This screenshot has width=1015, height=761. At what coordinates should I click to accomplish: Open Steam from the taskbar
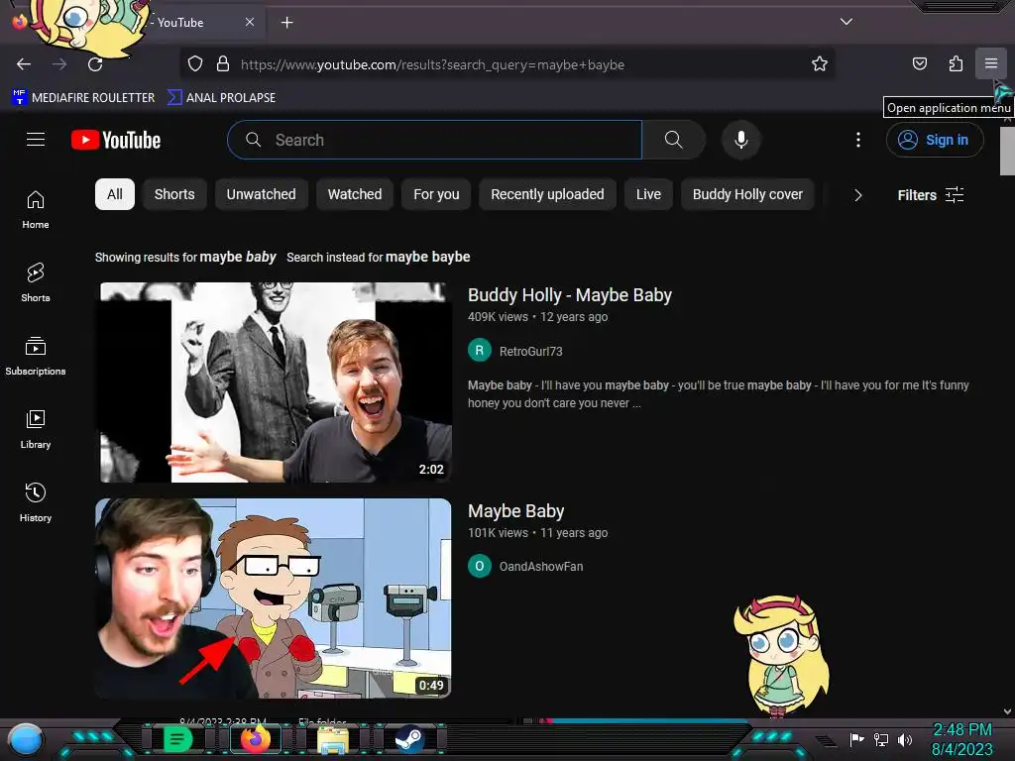409,739
